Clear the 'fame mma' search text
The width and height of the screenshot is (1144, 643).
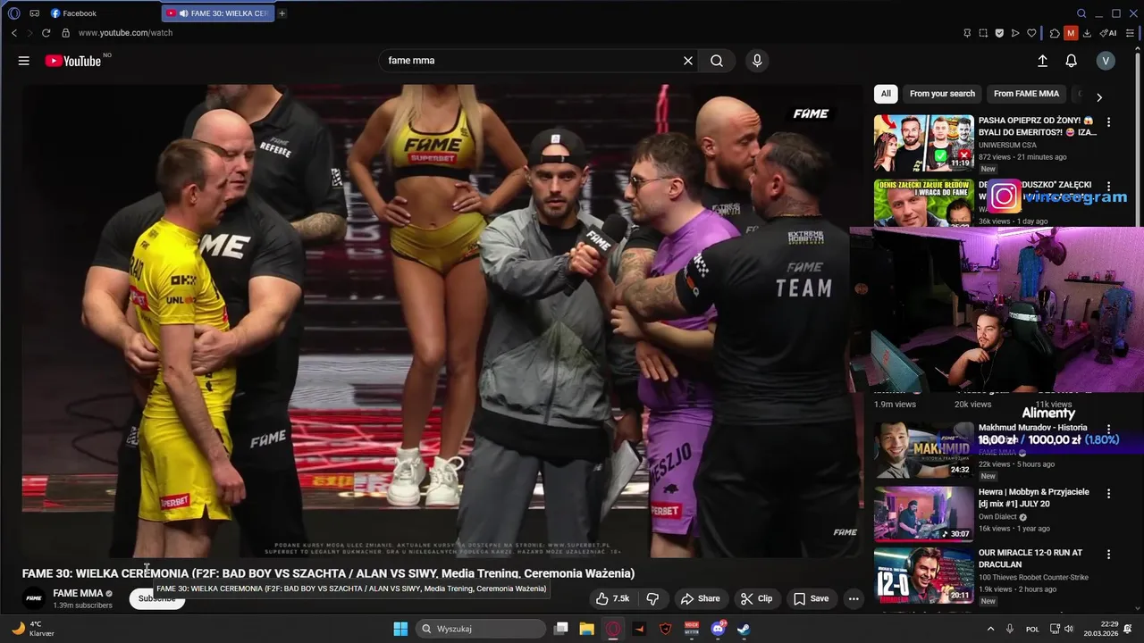[x=688, y=61]
